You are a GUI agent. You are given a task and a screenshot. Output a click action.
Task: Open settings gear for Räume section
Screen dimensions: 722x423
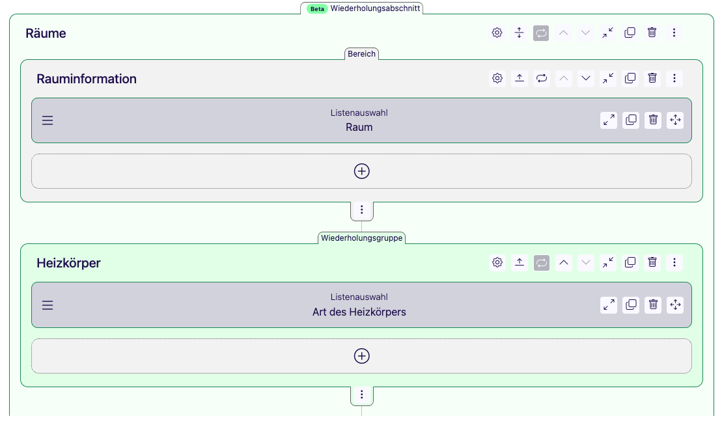point(497,33)
